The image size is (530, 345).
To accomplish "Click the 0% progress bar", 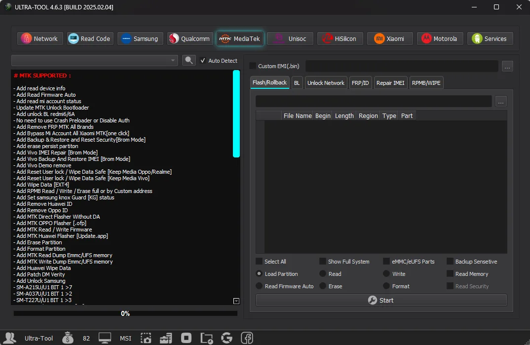I will coord(125,313).
